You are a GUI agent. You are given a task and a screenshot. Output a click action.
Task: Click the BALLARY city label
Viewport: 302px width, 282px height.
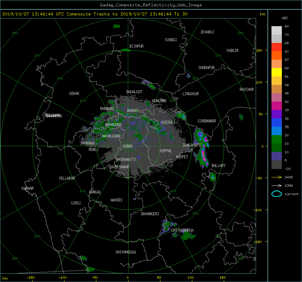pyautogui.click(x=218, y=166)
